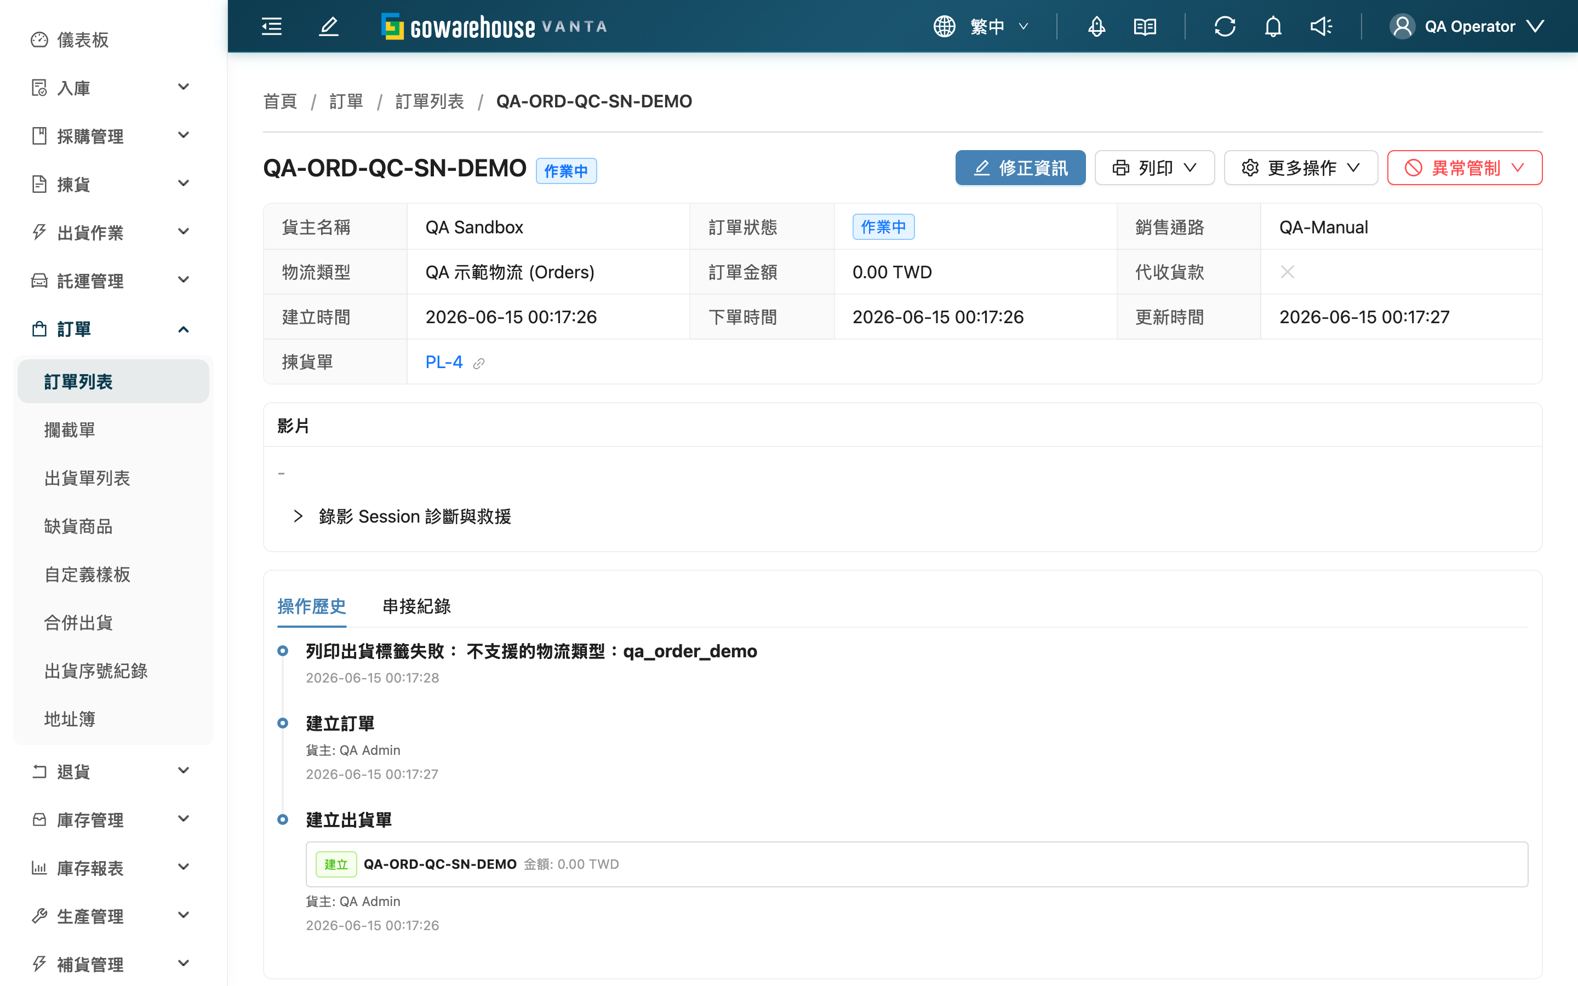Expand the 退貨 menu chevron
The width and height of the screenshot is (1578, 986).
coord(184,771)
